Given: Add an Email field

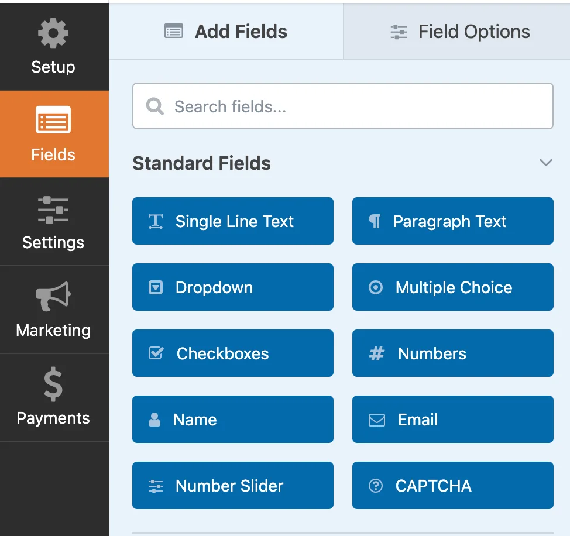Looking at the screenshot, I should (x=452, y=420).
